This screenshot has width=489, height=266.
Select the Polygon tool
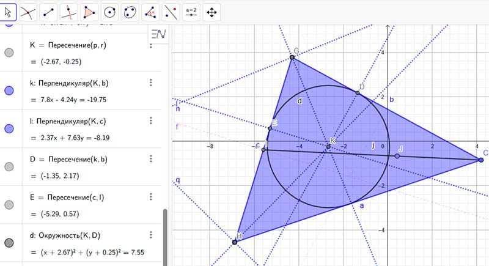pyautogui.click(x=89, y=12)
